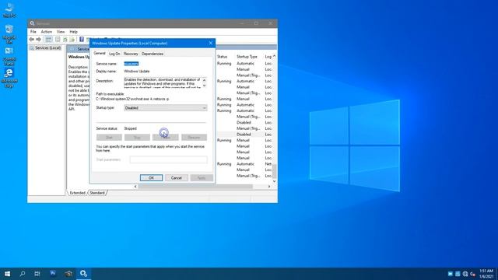This screenshot has width=498, height=280.
Task: Switch to the Standard view tab
Action: point(97,193)
